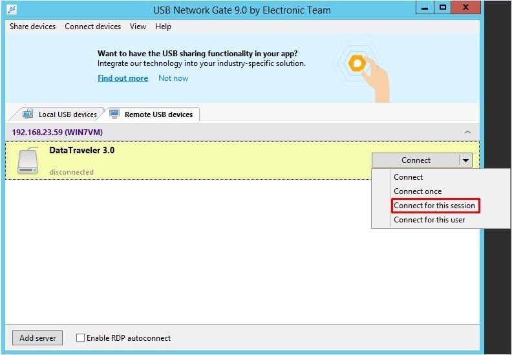Open the Connect devices menu
This screenshot has height=355, width=512.
[x=92, y=27]
